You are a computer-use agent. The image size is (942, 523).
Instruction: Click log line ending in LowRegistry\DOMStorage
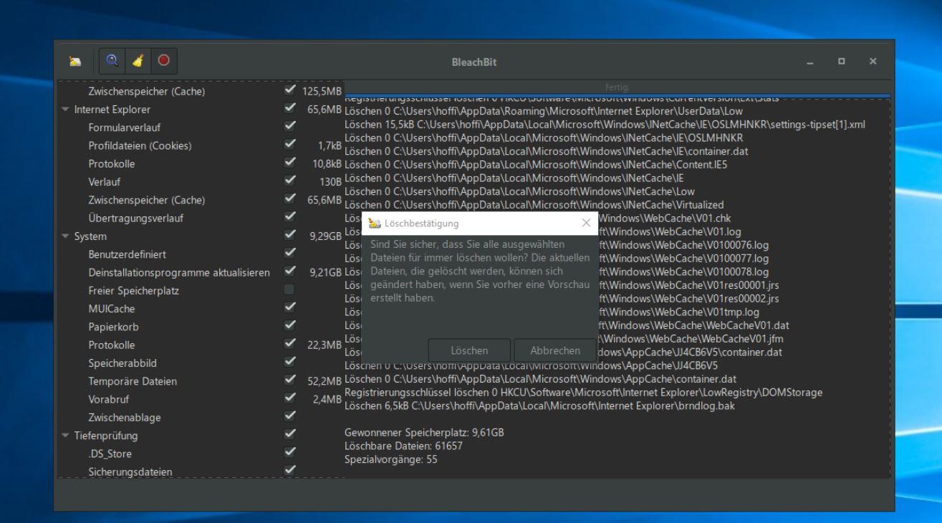[584, 393]
